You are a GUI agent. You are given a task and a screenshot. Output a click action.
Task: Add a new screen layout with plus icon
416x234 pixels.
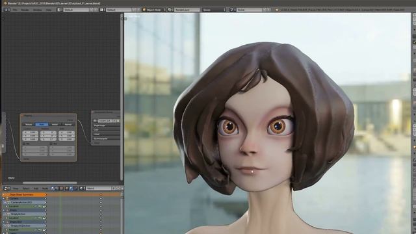91,10
